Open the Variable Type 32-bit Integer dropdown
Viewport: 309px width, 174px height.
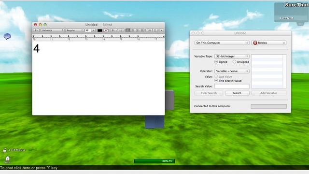(x=232, y=57)
